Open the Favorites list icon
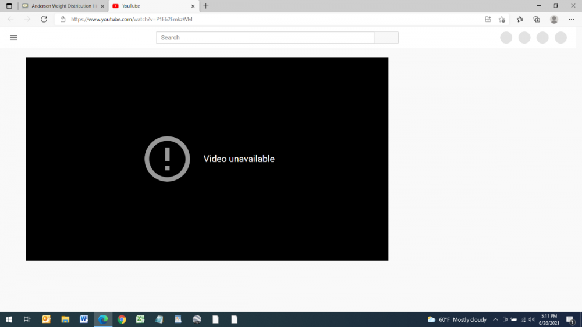Viewport: 582px width, 327px height. tap(520, 19)
